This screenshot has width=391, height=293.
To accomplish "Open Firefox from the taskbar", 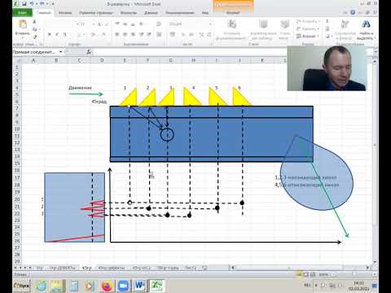I will [x=107, y=286].
